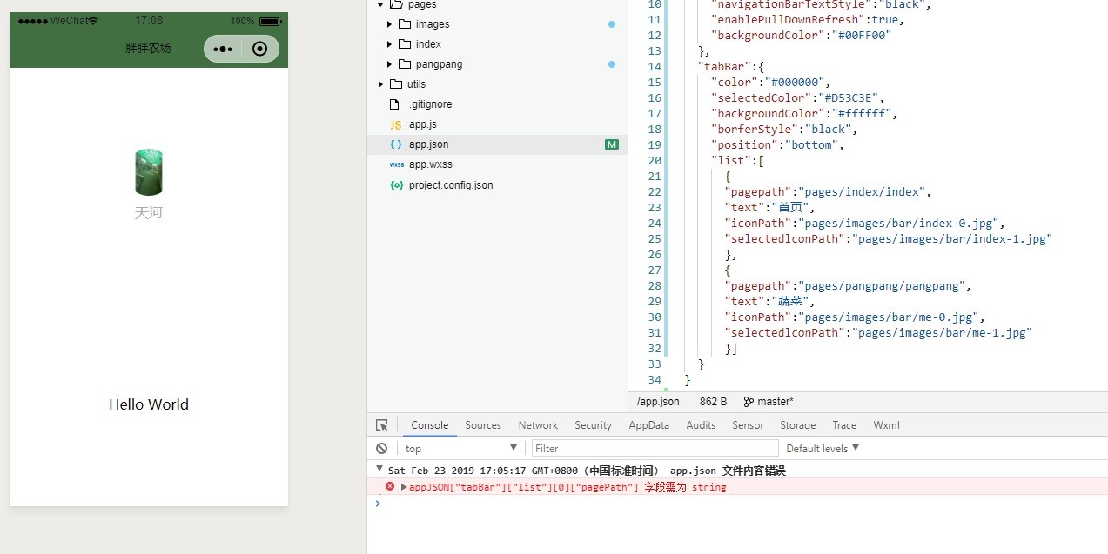Switch to the Audits tab
Viewport: 1108px width, 554px height.
tap(701, 425)
